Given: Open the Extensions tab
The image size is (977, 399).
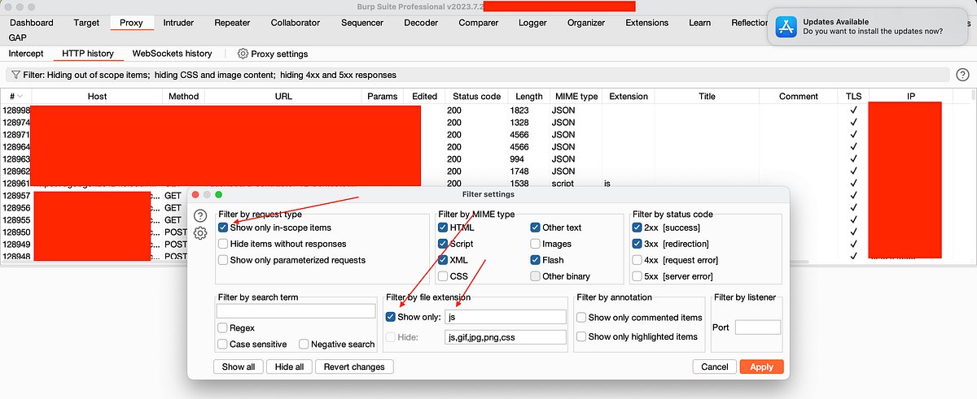Looking at the screenshot, I should click(647, 23).
